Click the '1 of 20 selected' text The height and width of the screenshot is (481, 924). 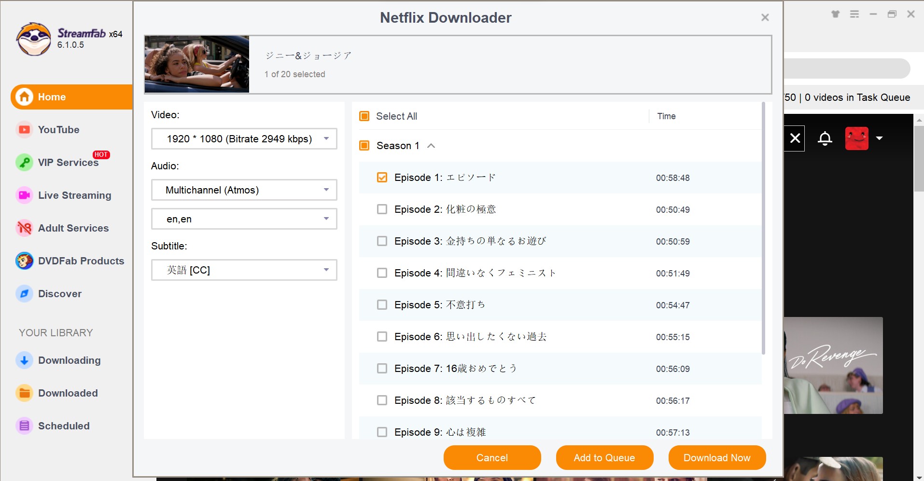pos(294,74)
